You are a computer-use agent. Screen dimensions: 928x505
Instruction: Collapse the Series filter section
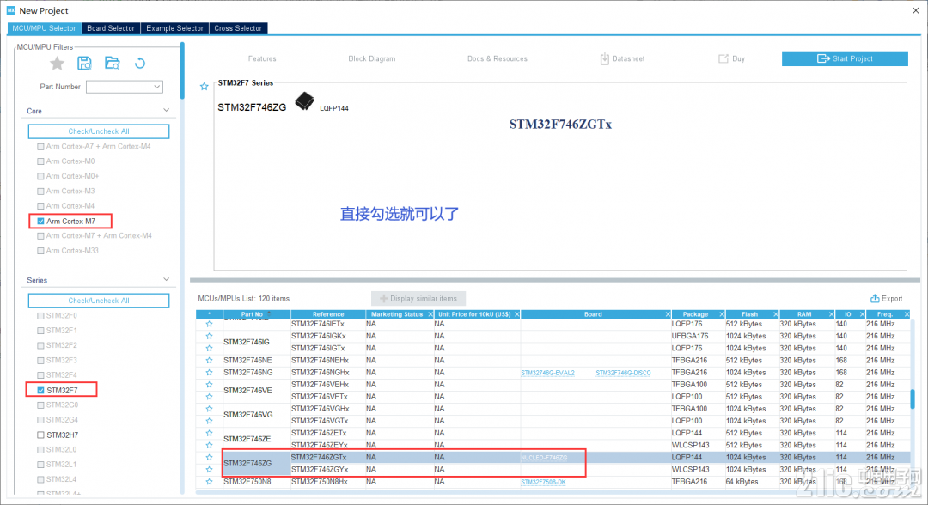(x=167, y=280)
